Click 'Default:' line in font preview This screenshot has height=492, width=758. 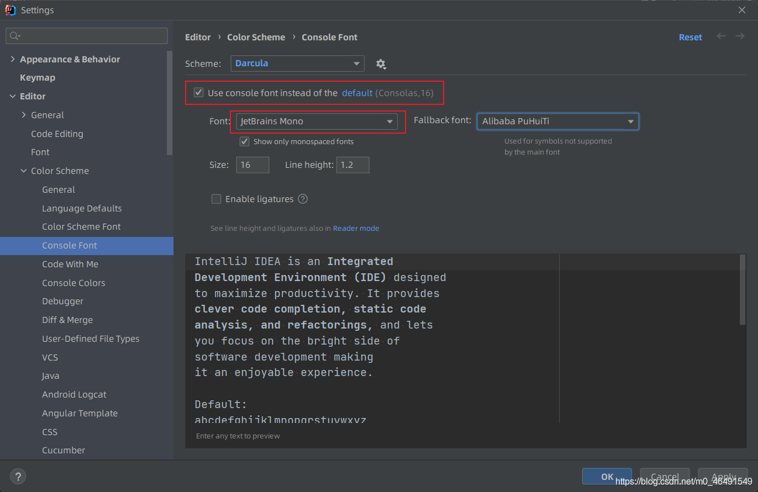[221, 404]
